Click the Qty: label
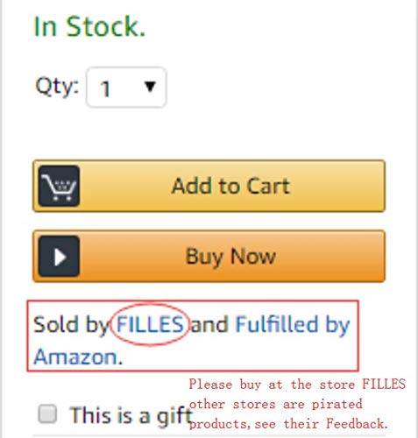 pyautogui.click(x=57, y=87)
